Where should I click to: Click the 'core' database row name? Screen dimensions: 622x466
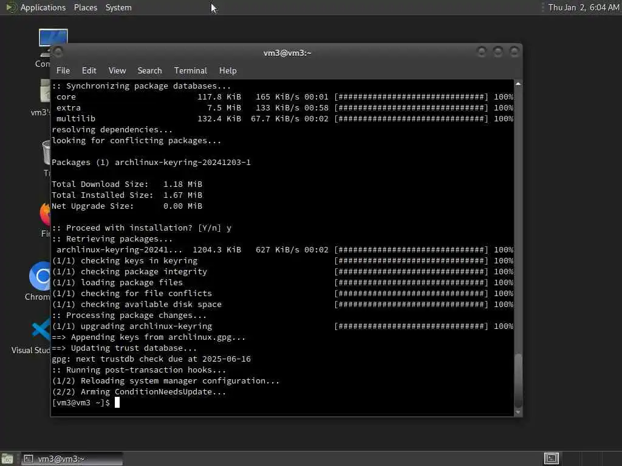click(x=66, y=96)
